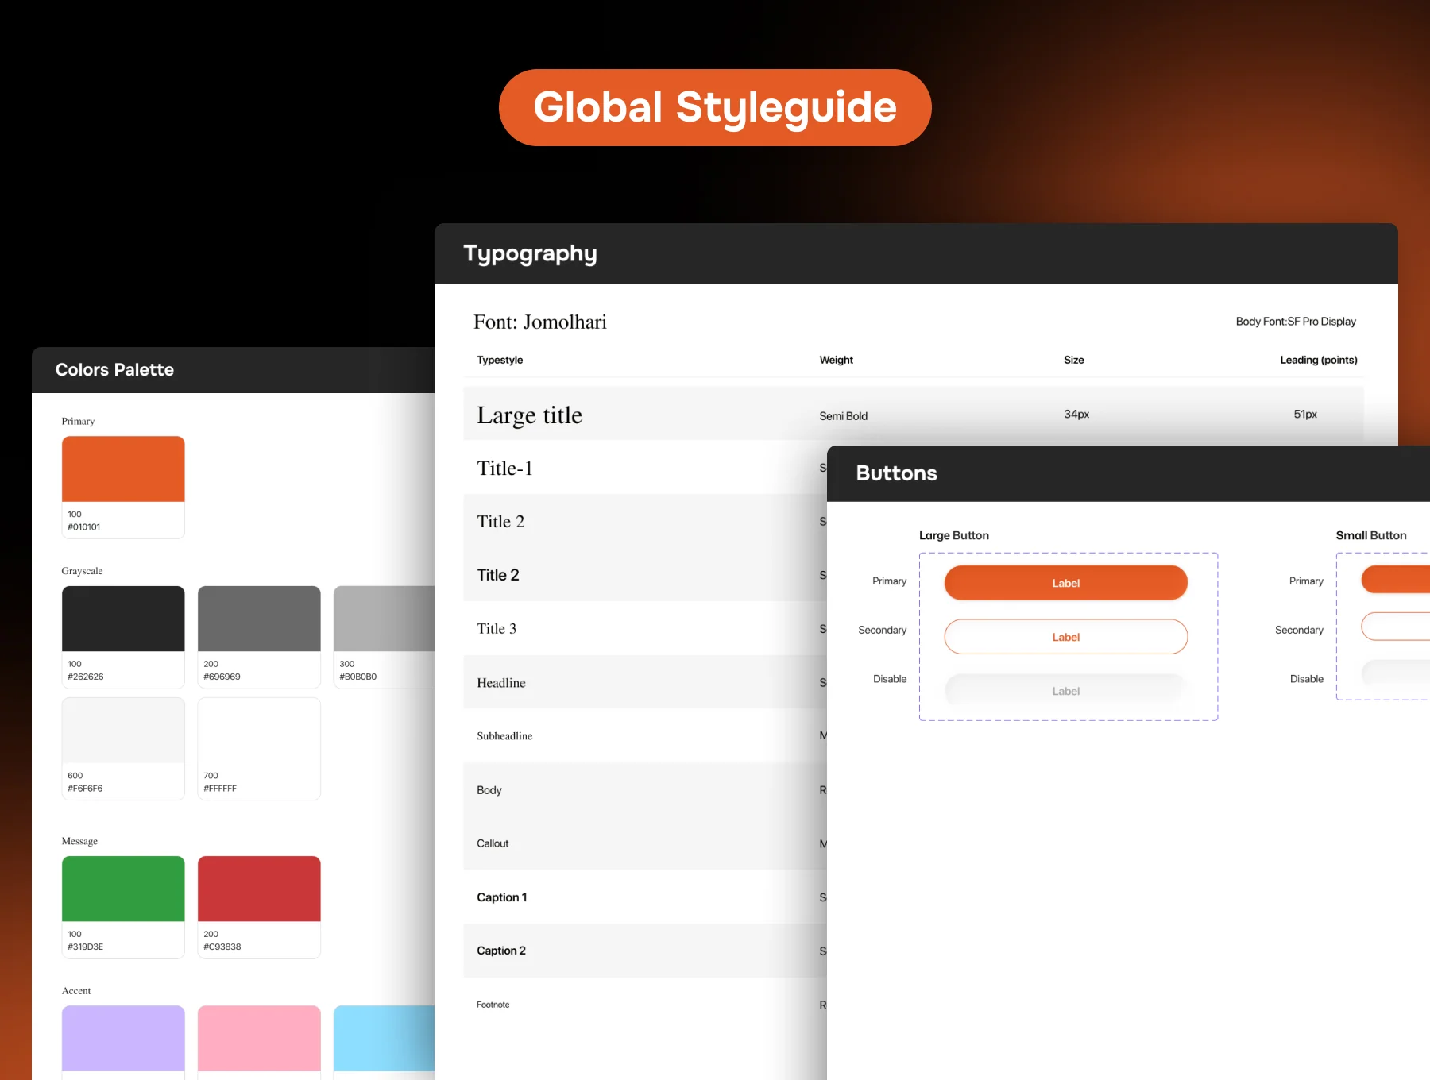Click the 'Secondary' label beside Small Button
This screenshot has width=1430, height=1080.
[x=1299, y=630]
